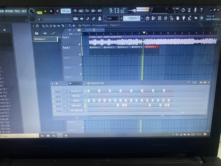The height and width of the screenshot is (166, 221).
Task: Click the undo history circular arrow icon
Action: click(183, 10)
